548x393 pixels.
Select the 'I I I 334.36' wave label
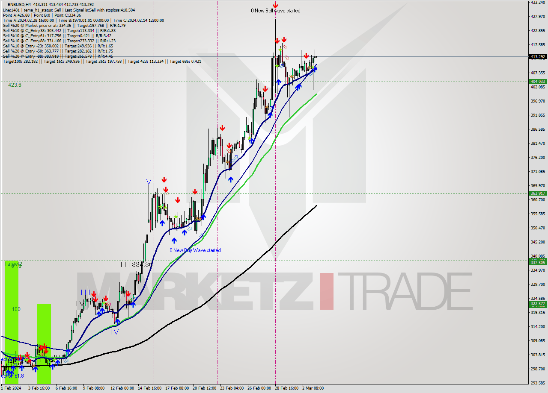pos(137,265)
